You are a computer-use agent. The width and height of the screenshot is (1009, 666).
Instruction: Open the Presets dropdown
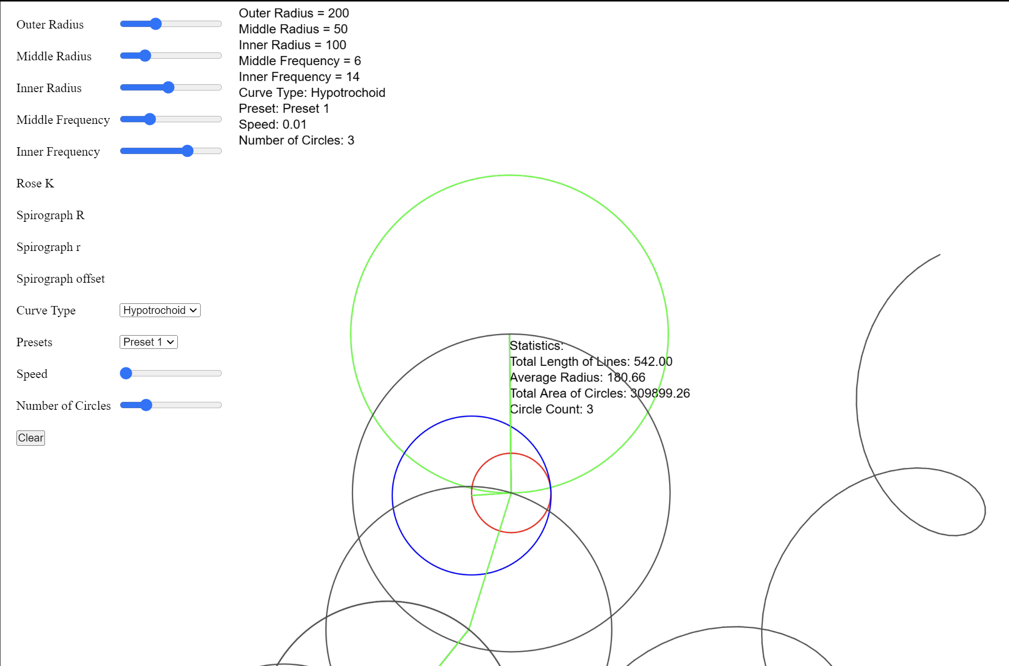(148, 342)
